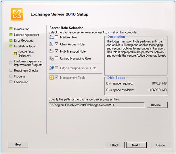This screenshot has width=176, height=154.
Task: Click the bold Server Role Selection heading
Action: click(66, 28)
